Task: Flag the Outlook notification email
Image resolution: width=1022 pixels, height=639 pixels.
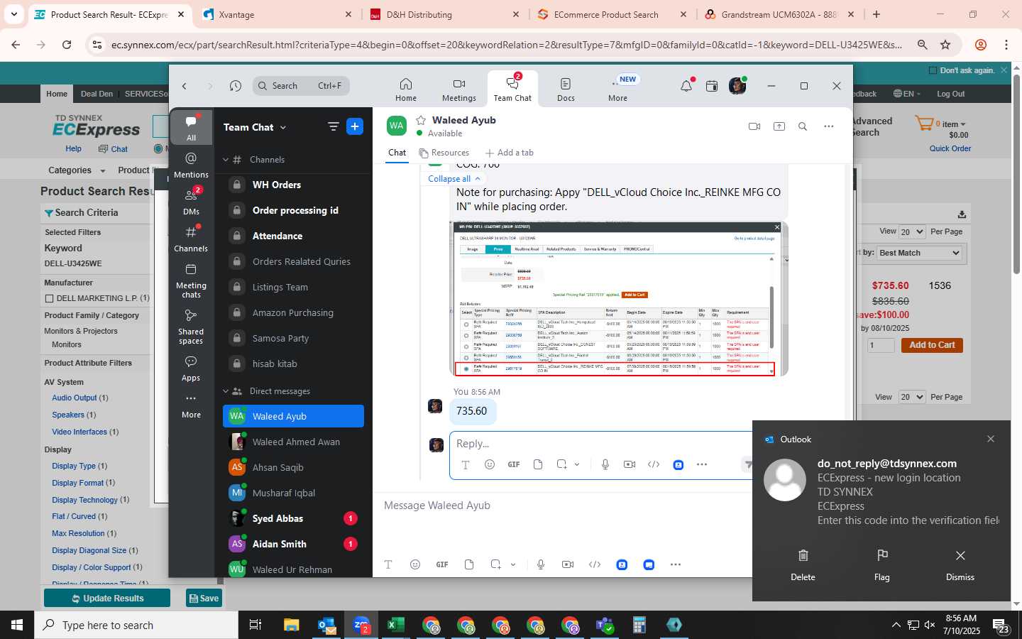Action: pos(882,564)
